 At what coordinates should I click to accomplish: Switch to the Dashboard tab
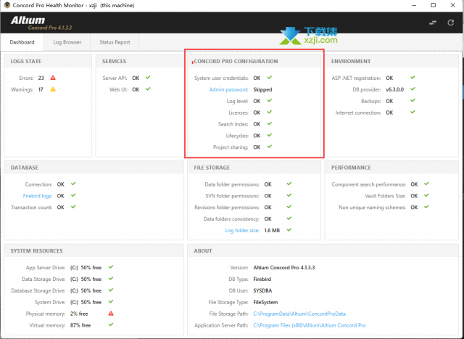22,42
